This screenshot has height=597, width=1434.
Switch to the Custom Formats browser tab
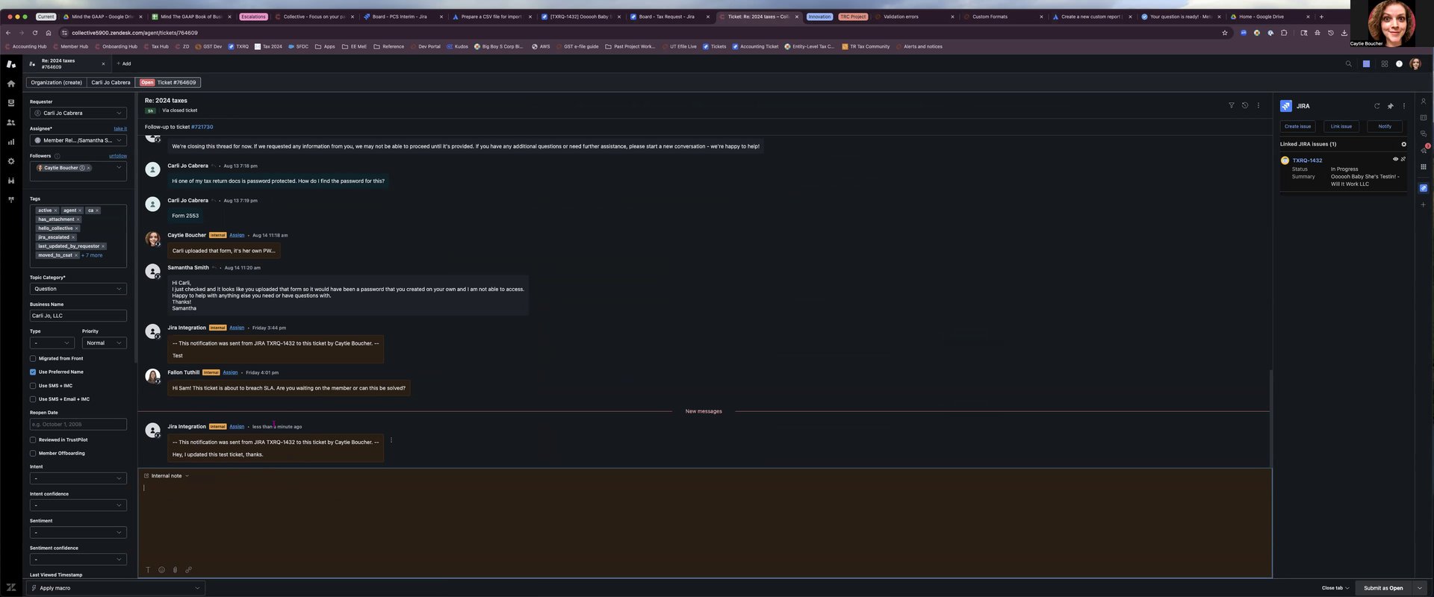coord(1003,16)
